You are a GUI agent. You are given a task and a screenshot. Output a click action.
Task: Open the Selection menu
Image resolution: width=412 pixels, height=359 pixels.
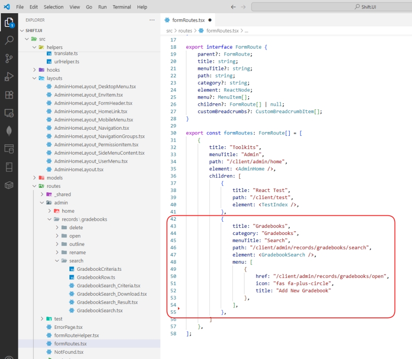pos(54,7)
